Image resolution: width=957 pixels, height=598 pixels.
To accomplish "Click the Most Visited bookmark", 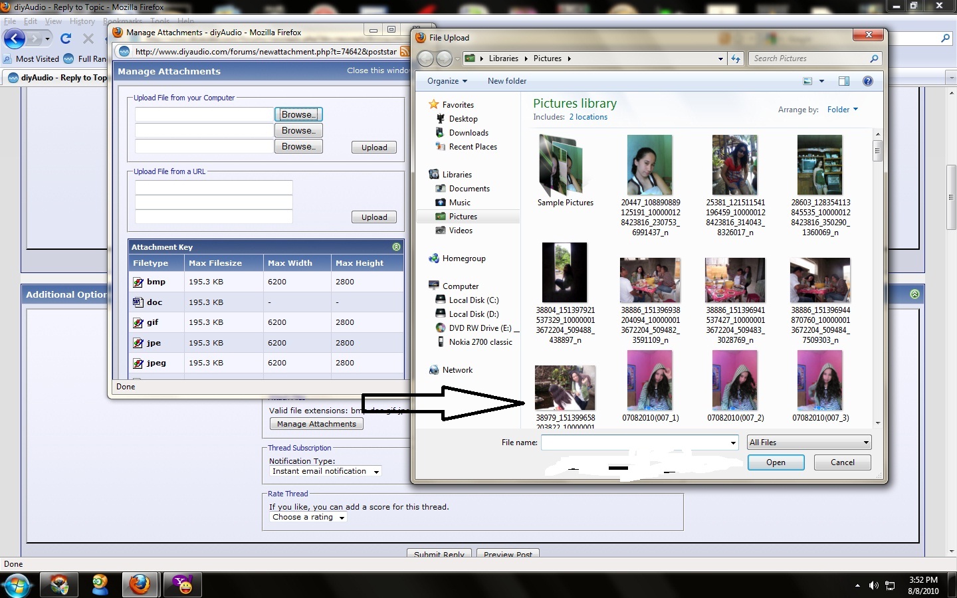I will tap(31, 59).
